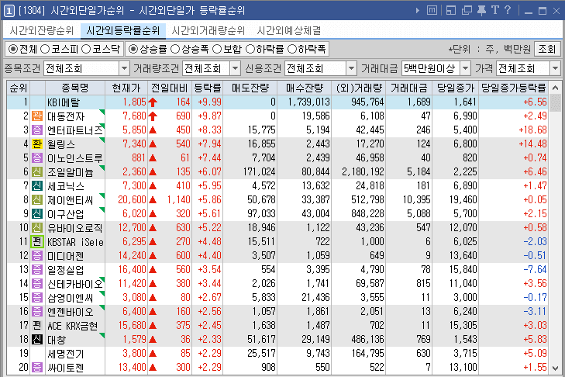
Task: Select the 코스닥 radio button
Action: [x=86, y=49]
